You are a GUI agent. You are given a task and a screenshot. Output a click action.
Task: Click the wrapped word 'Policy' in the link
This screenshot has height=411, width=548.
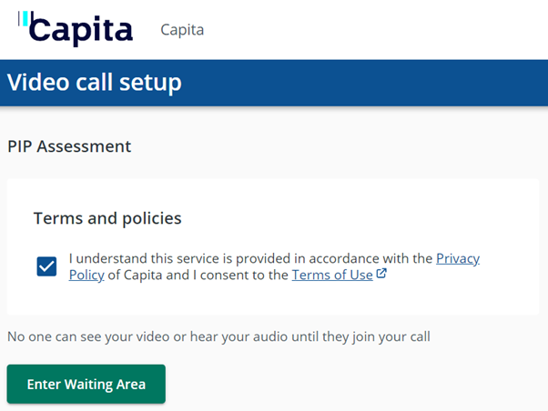86,275
